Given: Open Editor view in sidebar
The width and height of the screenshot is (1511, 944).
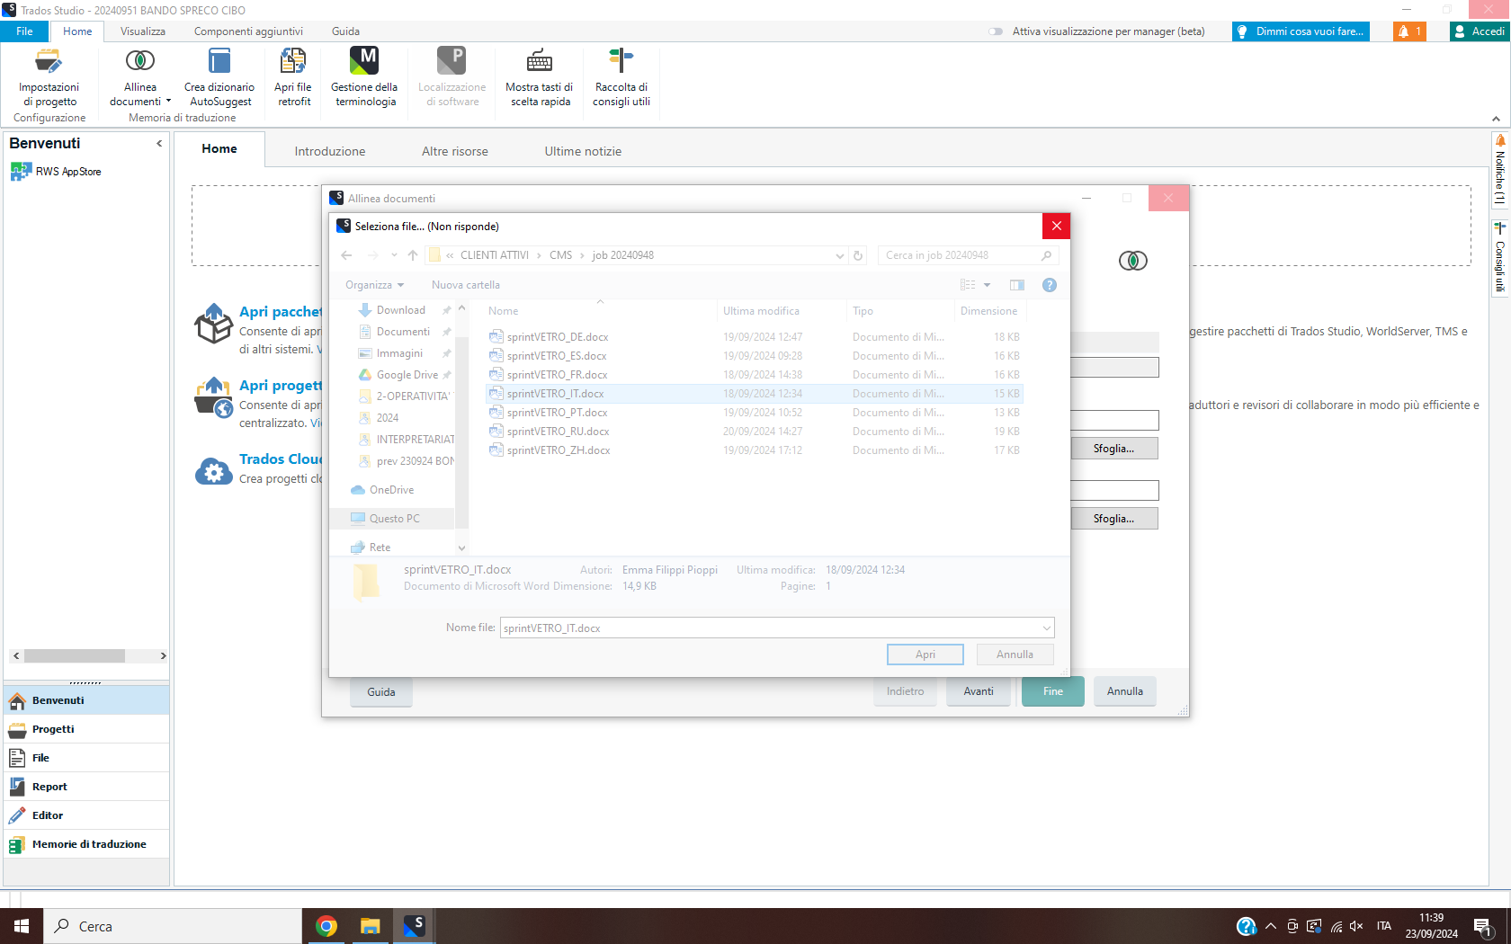Looking at the screenshot, I should pyautogui.click(x=86, y=815).
